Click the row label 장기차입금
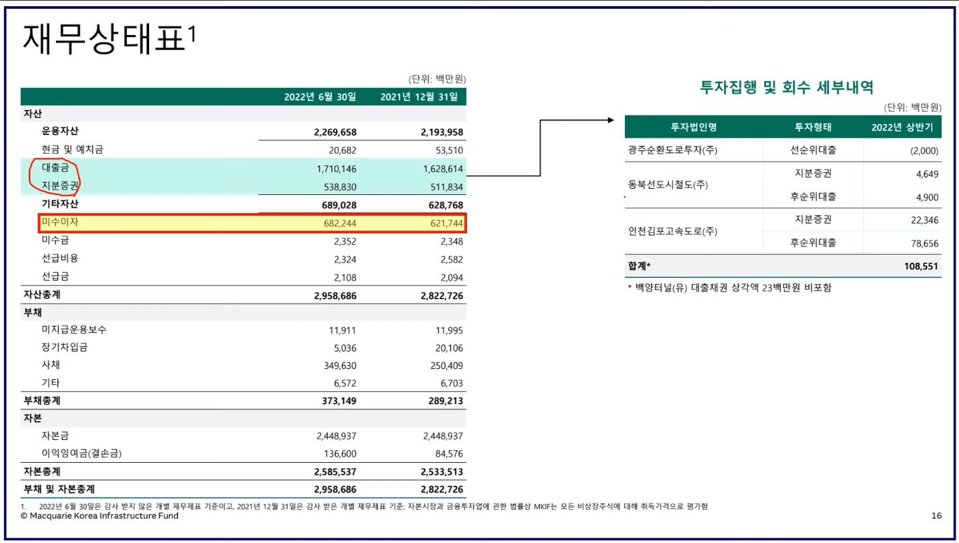959x543 pixels. click(x=65, y=347)
